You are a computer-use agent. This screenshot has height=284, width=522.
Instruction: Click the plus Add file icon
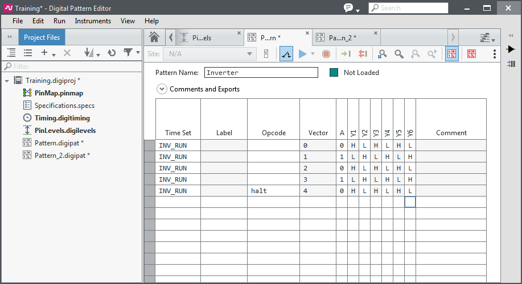[44, 52]
